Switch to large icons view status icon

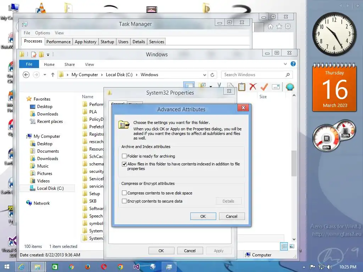tap(292, 246)
